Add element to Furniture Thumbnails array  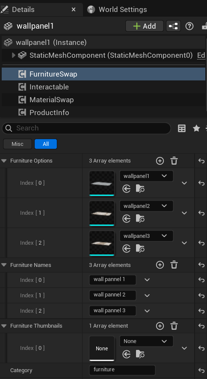tap(160, 326)
